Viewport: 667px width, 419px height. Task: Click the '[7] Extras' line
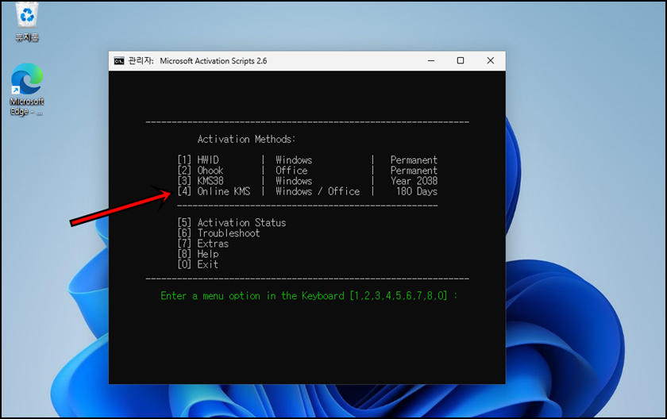click(203, 244)
